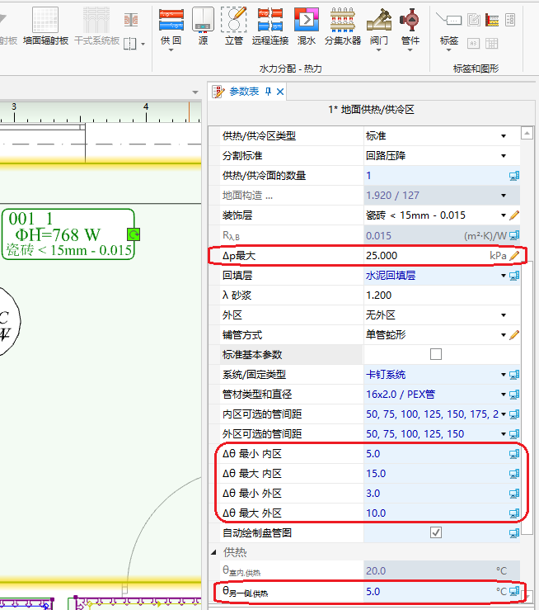Click the pencil edit icon for Δp最大
Image resolution: width=539 pixels, height=610 pixels.
[514, 256]
